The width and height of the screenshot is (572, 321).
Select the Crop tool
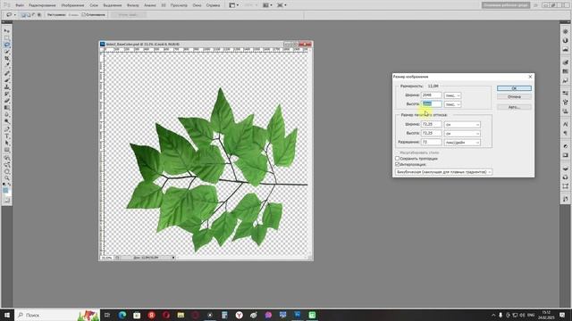pyautogui.click(x=7, y=59)
